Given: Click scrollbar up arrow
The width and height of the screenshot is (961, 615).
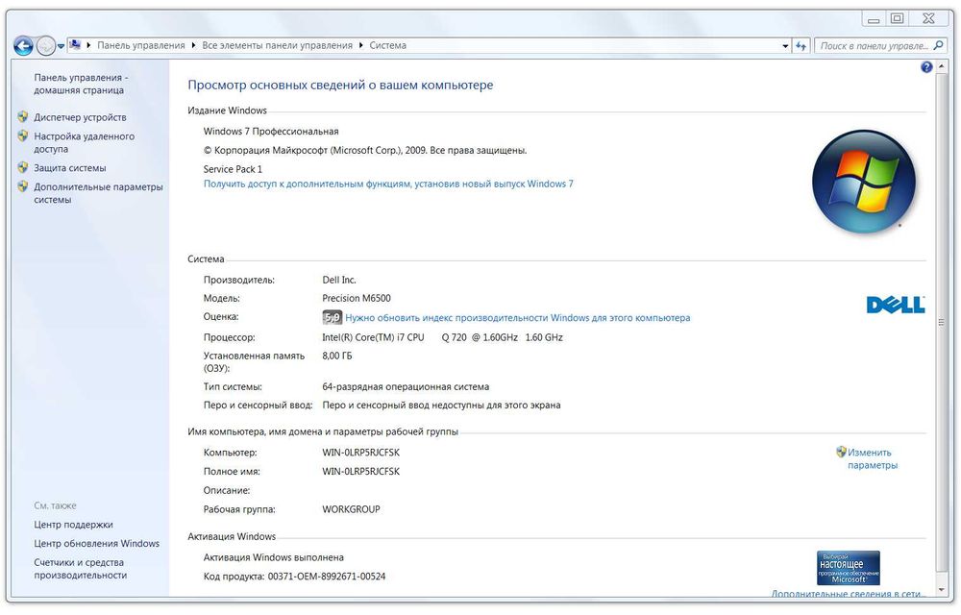Looking at the screenshot, I should coord(942,66).
